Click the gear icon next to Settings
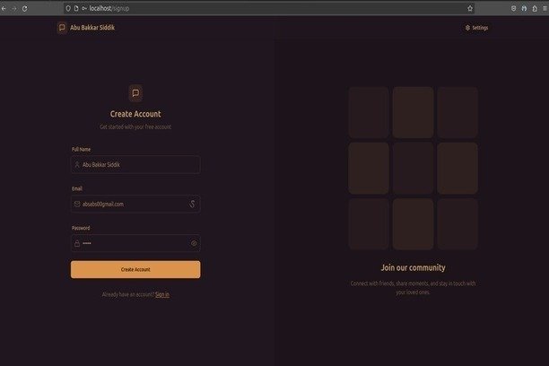 coord(467,28)
